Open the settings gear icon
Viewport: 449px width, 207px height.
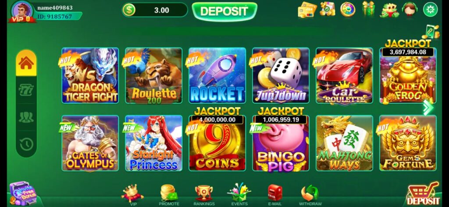[430, 10]
